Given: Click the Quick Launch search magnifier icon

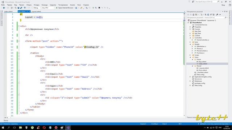Looking at the screenshot, I should pos(218,1).
